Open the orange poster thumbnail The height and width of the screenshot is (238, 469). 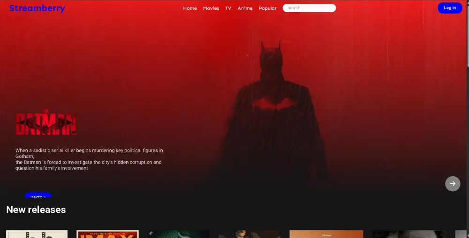(326, 234)
